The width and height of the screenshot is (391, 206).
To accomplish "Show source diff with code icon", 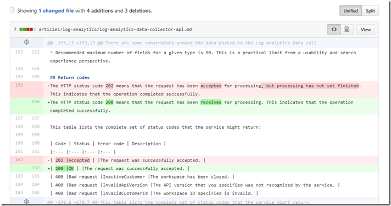I will point(334,30).
